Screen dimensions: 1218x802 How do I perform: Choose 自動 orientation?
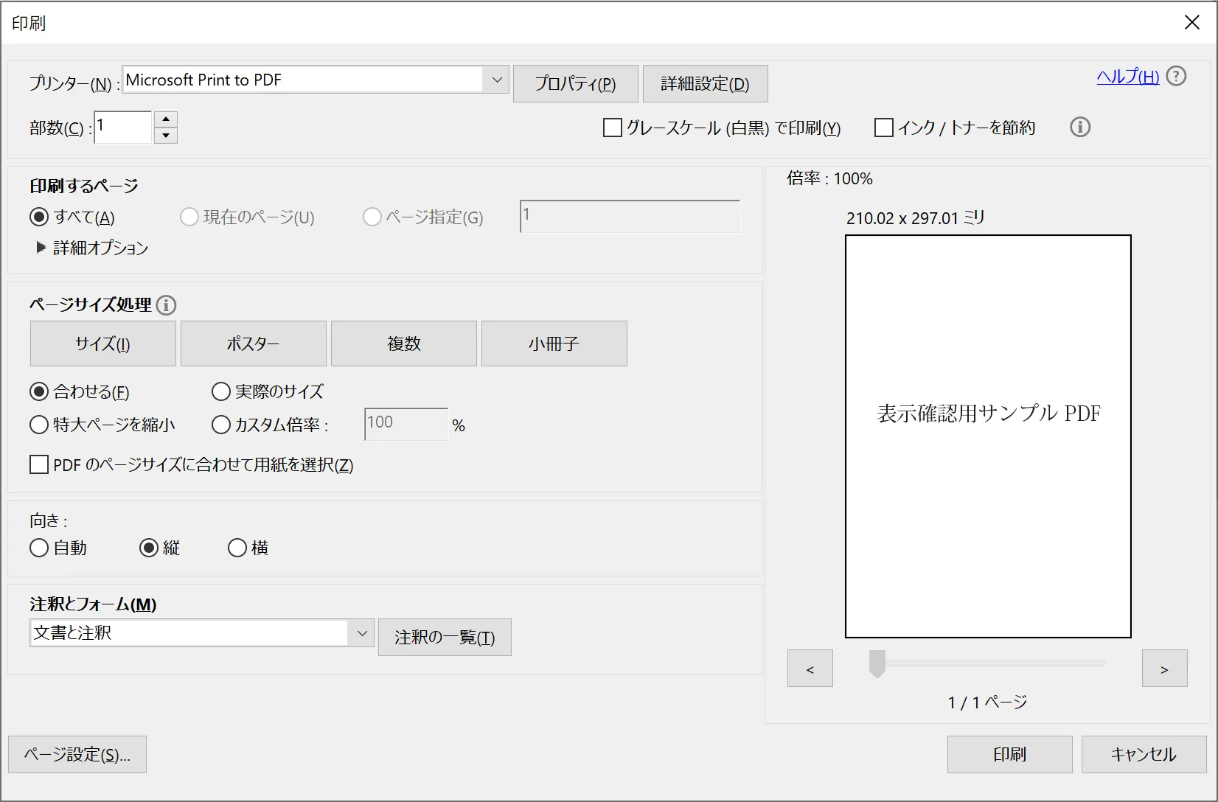tap(39, 548)
